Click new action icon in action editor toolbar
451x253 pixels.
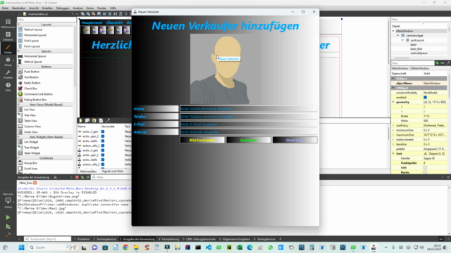80,120
